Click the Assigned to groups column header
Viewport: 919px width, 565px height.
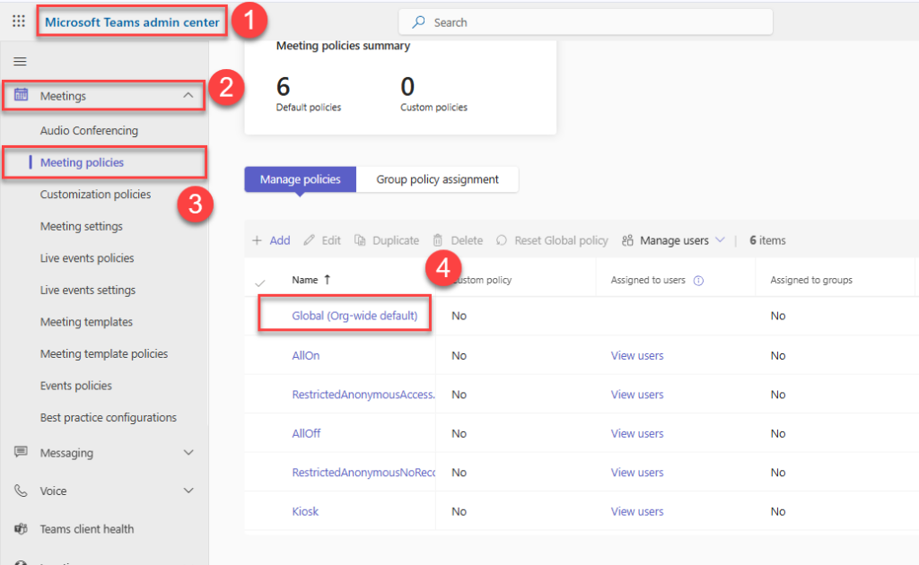click(811, 280)
